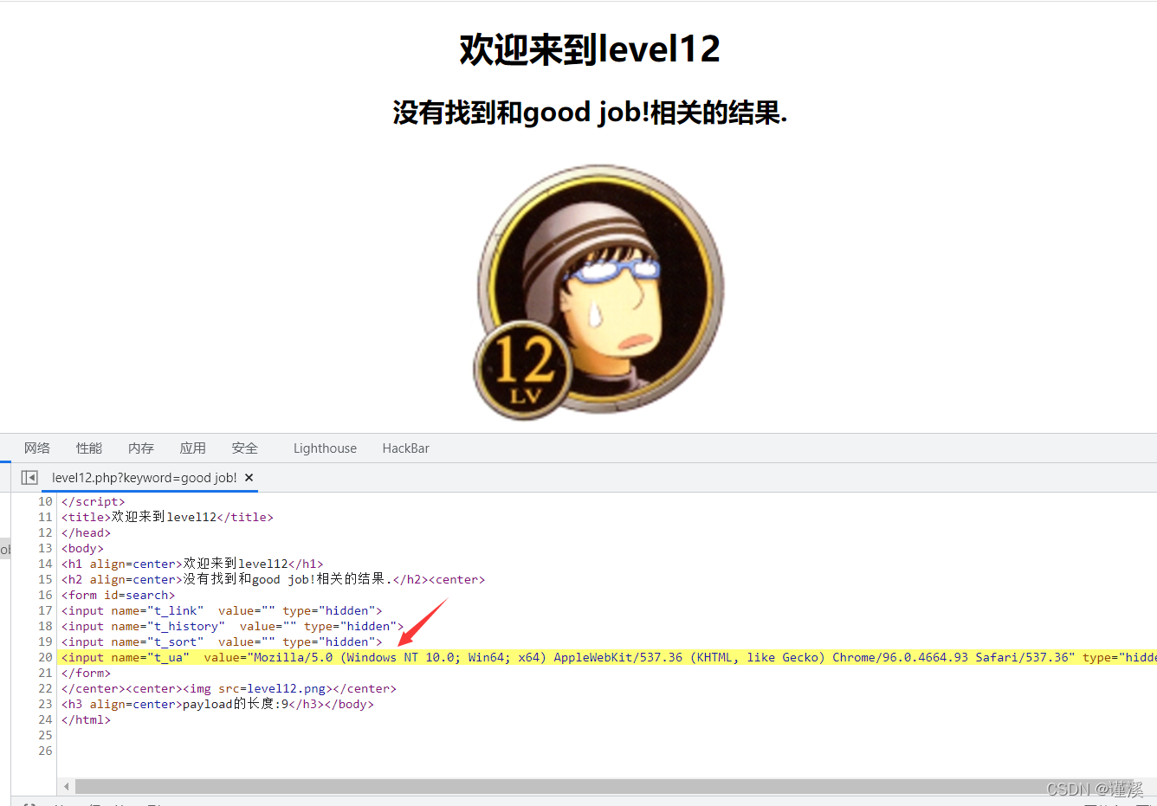The width and height of the screenshot is (1157, 806).
Task: Switch to the 性能 tab
Action: click(x=89, y=448)
